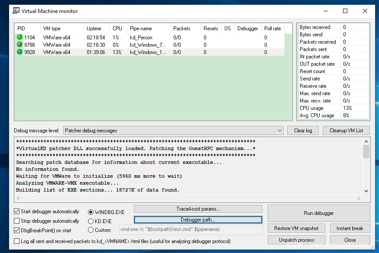The image size is (379, 253).
Task: Select the KD.EXE radio option
Action: click(x=91, y=221)
